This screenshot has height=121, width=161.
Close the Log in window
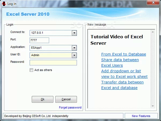pyautogui.click(x=153, y=2)
